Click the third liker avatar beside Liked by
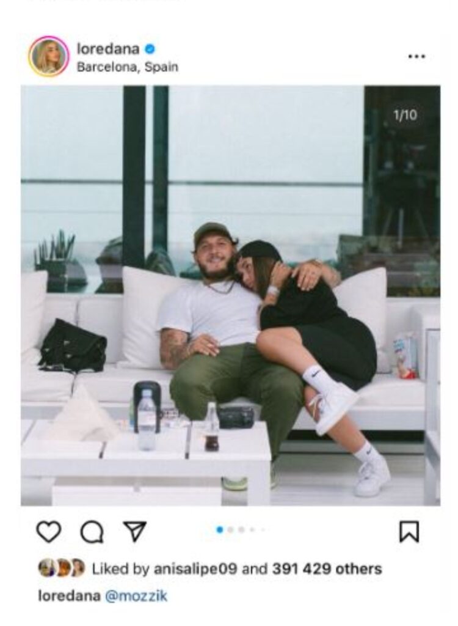This screenshot has width=458, height=626. tap(78, 568)
